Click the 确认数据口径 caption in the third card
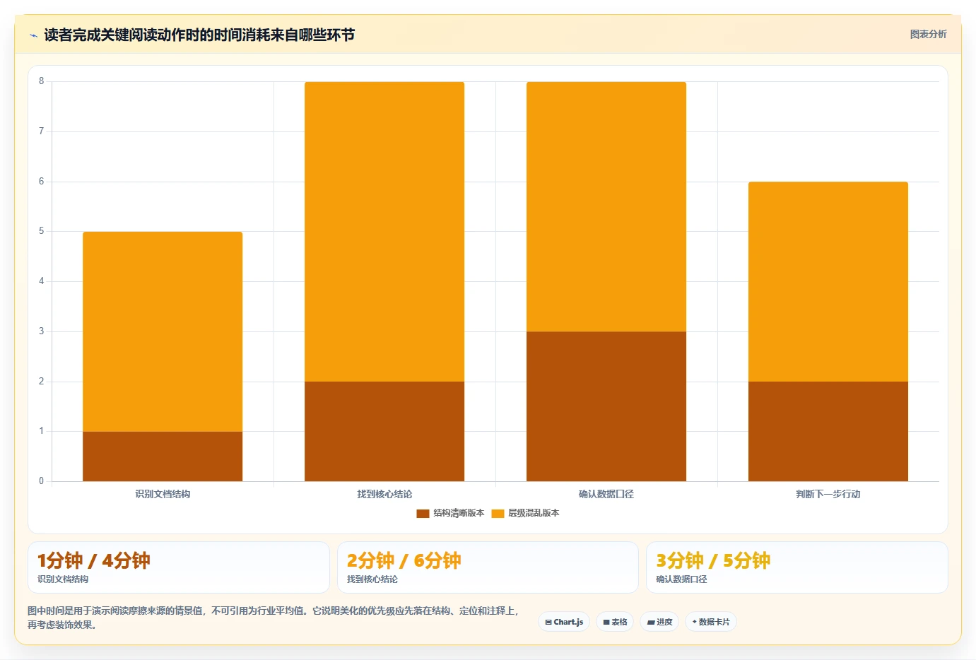The image size is (976, 660). click(x=681, y=579)
